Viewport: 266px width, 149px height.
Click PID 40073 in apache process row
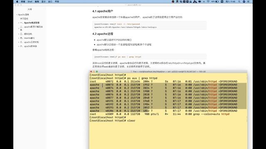click(x=109, y=84)
